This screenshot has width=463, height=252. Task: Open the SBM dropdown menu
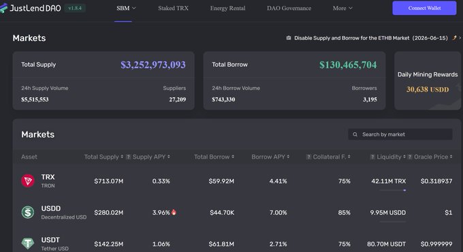126,8
